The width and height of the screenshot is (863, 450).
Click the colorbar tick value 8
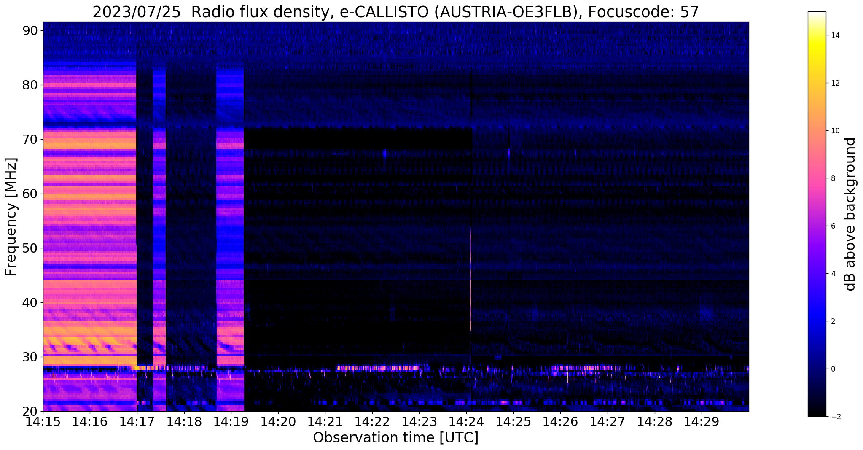pos(833,178)
